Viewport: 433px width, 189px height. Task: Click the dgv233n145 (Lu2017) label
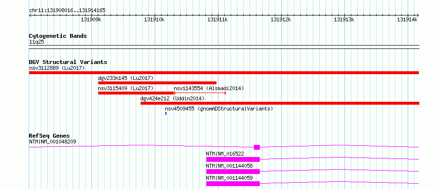[x=126, y=78]
